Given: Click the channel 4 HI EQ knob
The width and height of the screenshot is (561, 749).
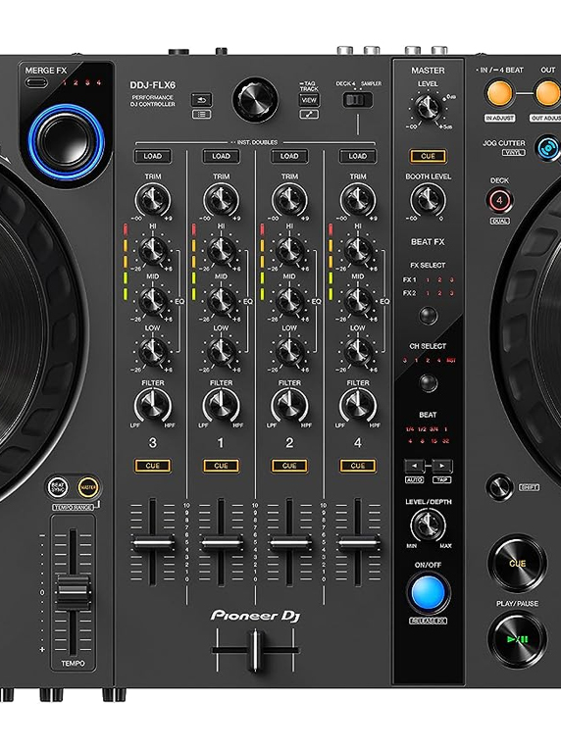Looking at the screenshot, I should [357, 250].
